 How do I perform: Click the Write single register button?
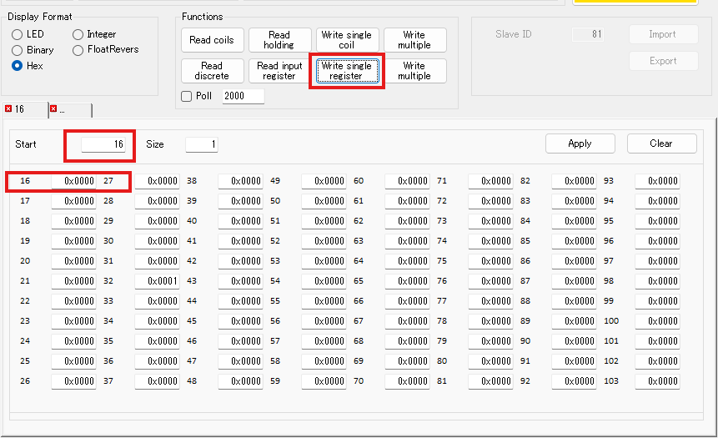[347, 71]
